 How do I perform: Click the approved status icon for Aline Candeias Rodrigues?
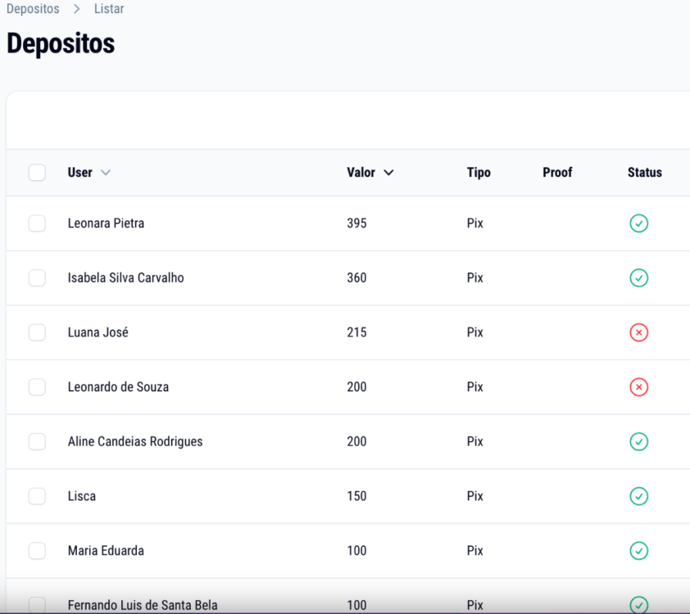(x=638, y=441)
